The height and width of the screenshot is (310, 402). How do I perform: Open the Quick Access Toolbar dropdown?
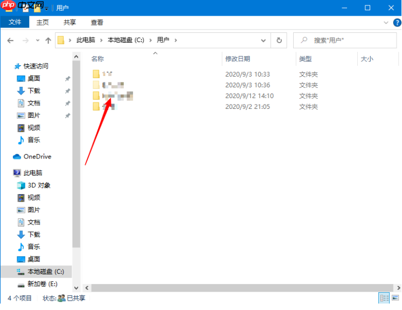46,9
